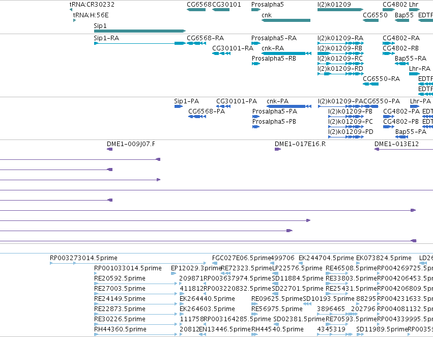Select the RE24149.5prime EST label
Image resolution: width=433 pixels, height=337 pixels.
coord(120,299)
